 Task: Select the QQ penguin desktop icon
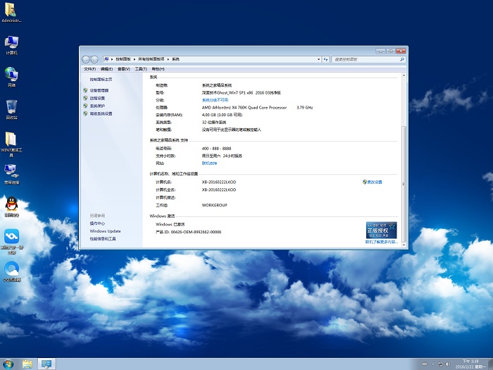click(x=11, y=205)
